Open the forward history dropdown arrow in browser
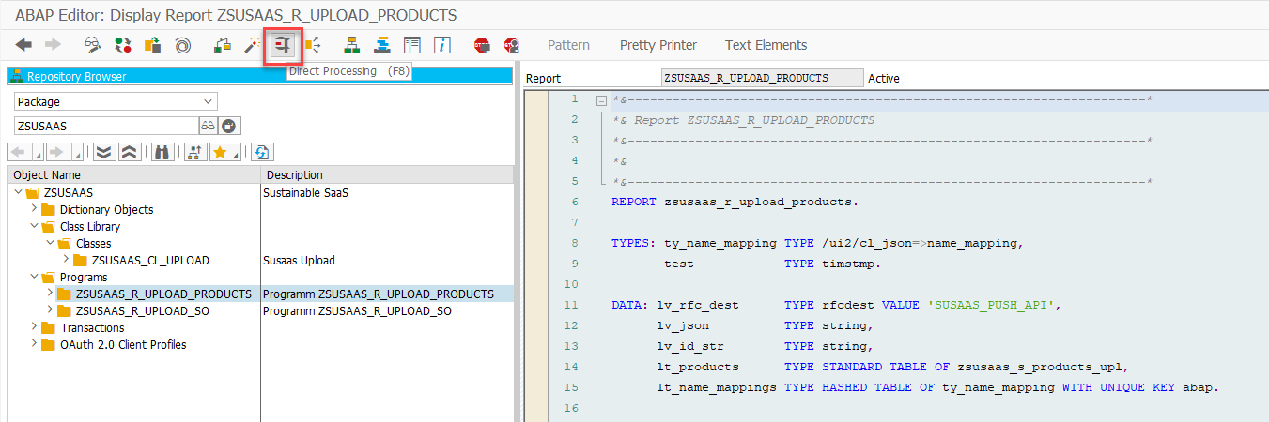Viewport: 1269px width, 422px height. pyautogui.click(x=77, y=152)
